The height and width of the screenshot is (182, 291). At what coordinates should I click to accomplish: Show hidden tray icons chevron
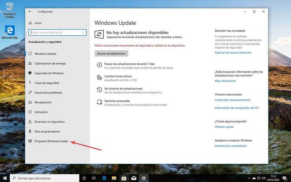[249, 178]
